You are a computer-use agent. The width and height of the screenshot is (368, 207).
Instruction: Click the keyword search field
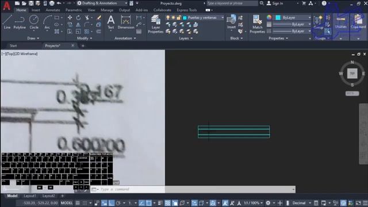tap(232, 3)
